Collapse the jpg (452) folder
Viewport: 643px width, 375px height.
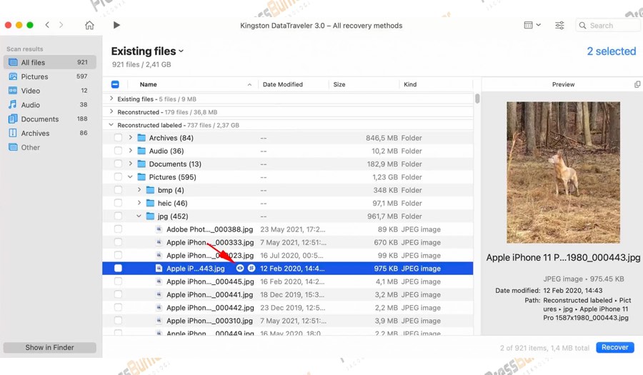(x=139, y=216)
